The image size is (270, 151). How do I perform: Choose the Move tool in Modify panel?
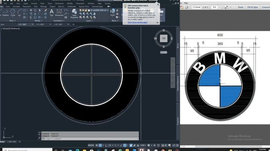(31, 10)
